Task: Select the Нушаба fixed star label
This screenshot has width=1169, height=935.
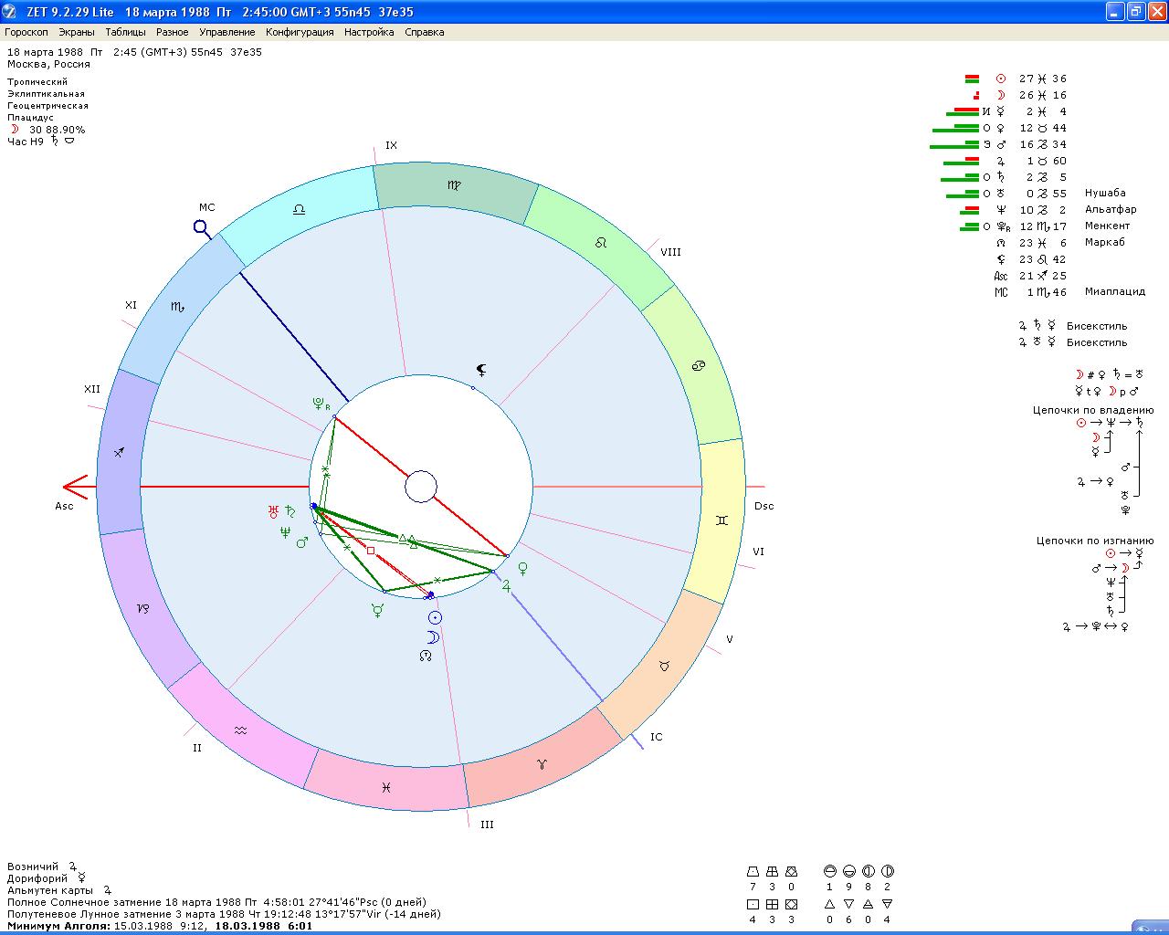Action: pyautogui.click(x=1105, y=194)
